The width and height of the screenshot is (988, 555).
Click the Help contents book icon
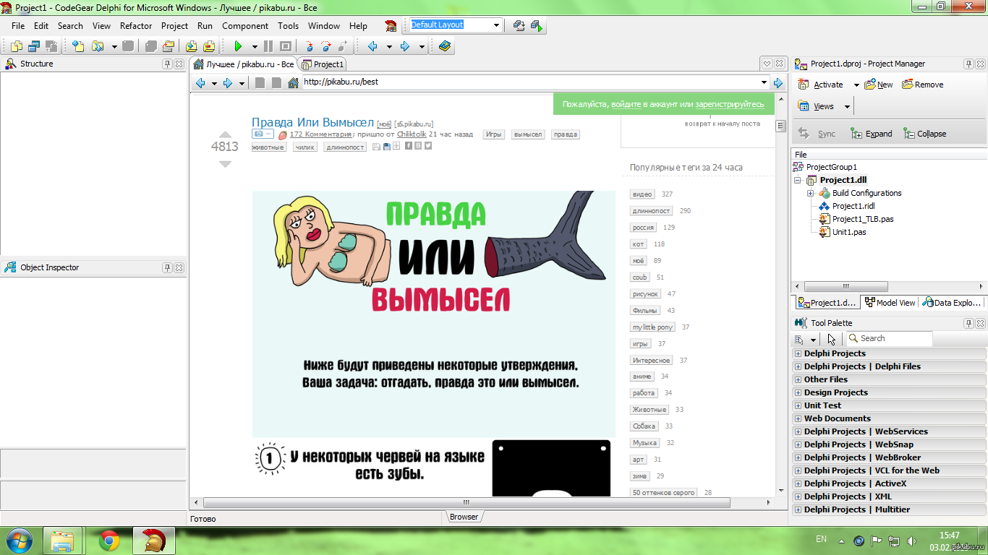444,46
